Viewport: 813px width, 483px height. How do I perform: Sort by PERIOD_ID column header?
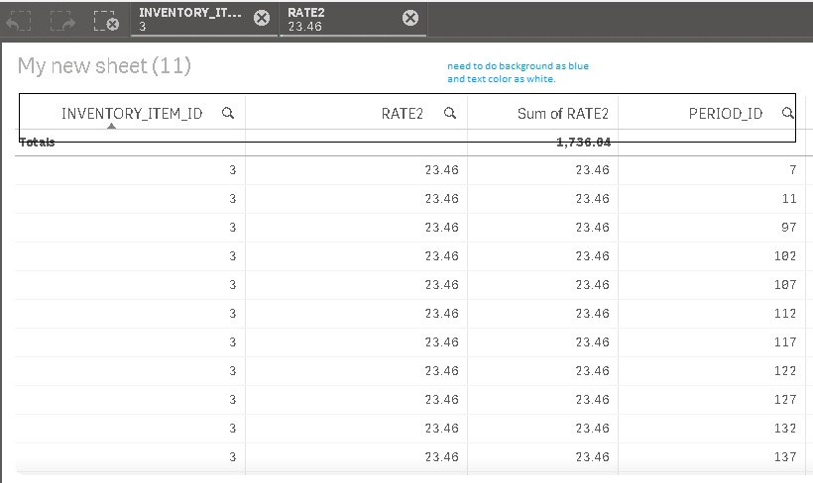(x=726, y=114)
